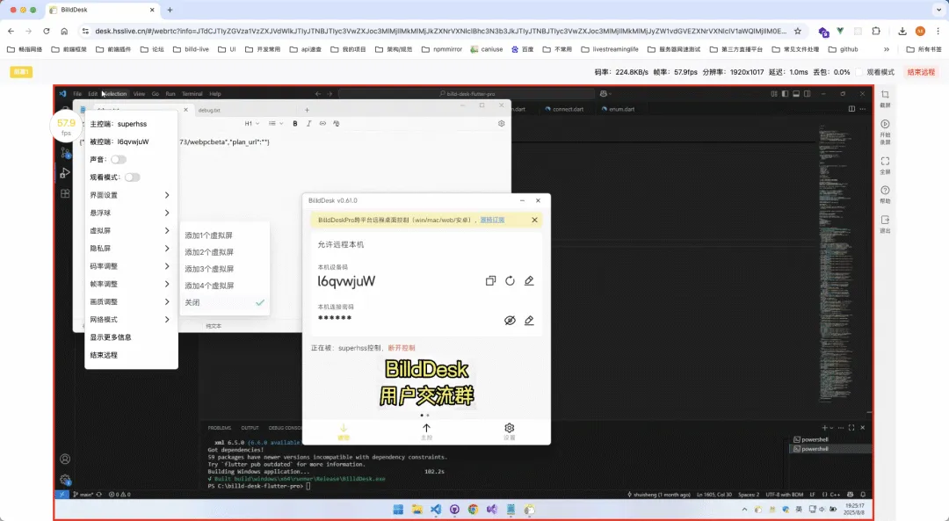
Task: Refresh the BilldDesk device code
Action: pyautogui.click(x=511, y=281)
